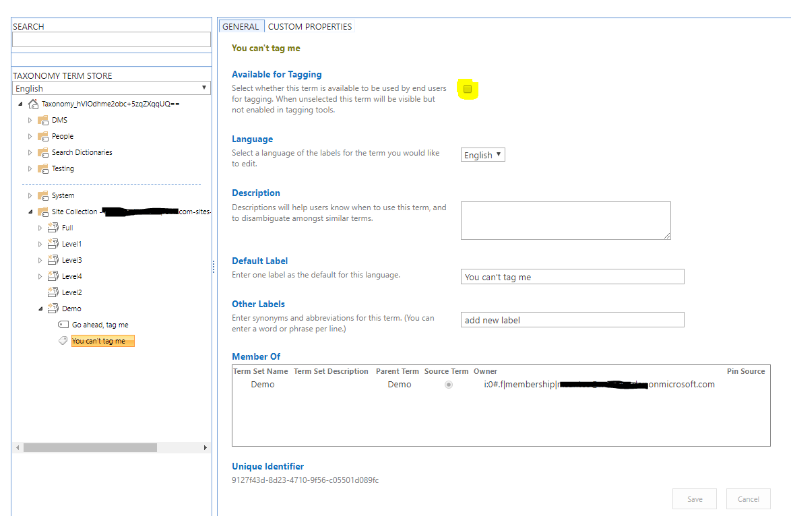
Task: Expand the People group
Action: (30, 136)
